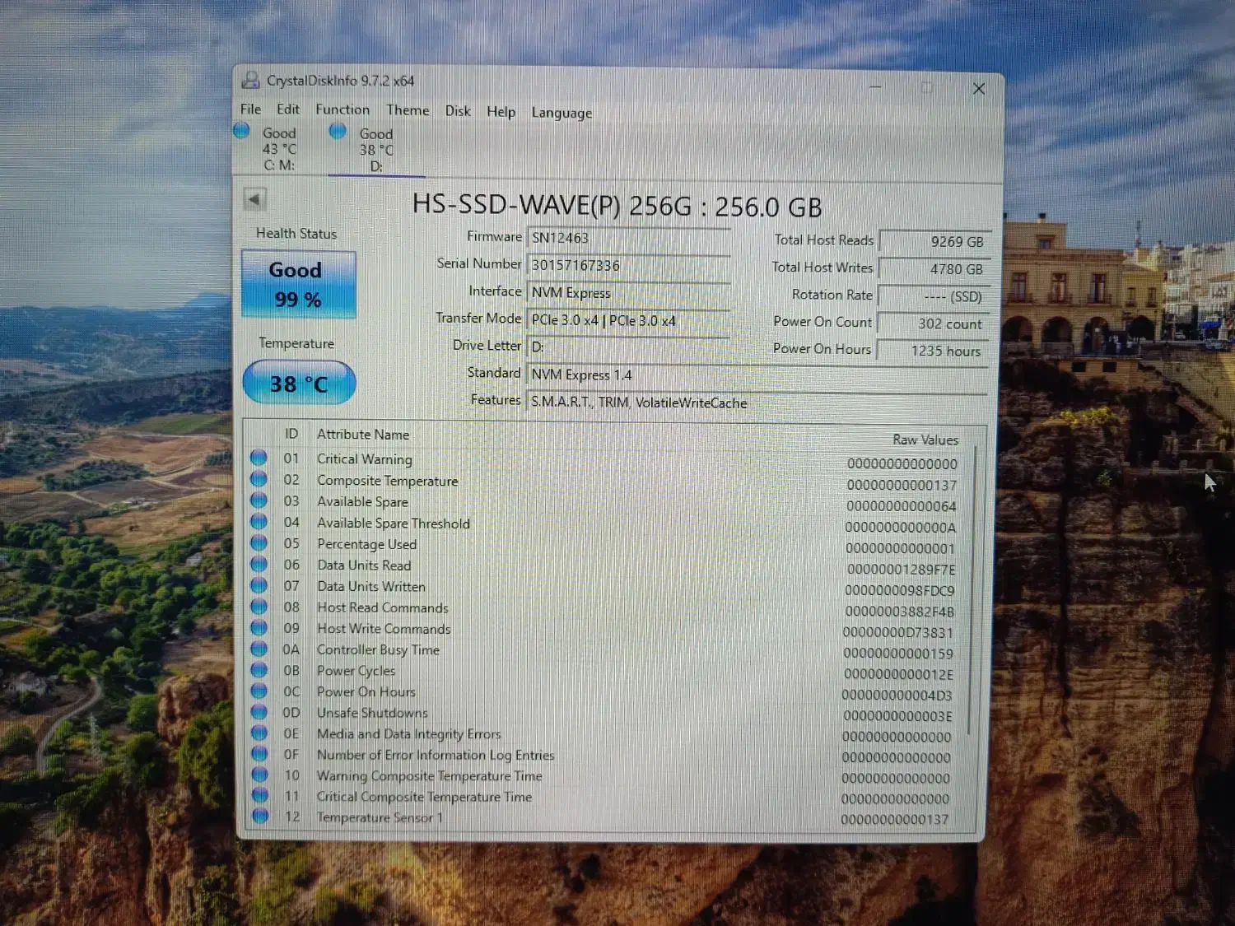The width and height of the screenshot is (1235, 926).
Task: Click the status dot next to Data Units Read
Action: [259, 564]
